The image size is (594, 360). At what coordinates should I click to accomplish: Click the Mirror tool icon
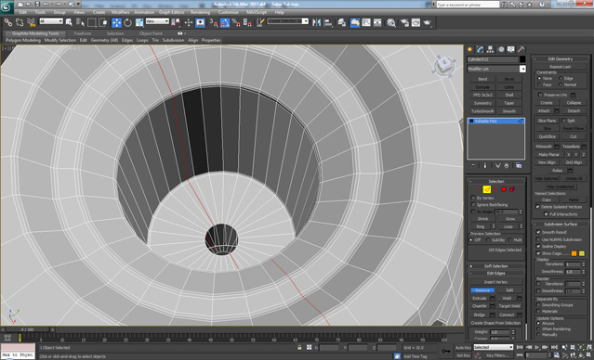[x=317, y=22]
